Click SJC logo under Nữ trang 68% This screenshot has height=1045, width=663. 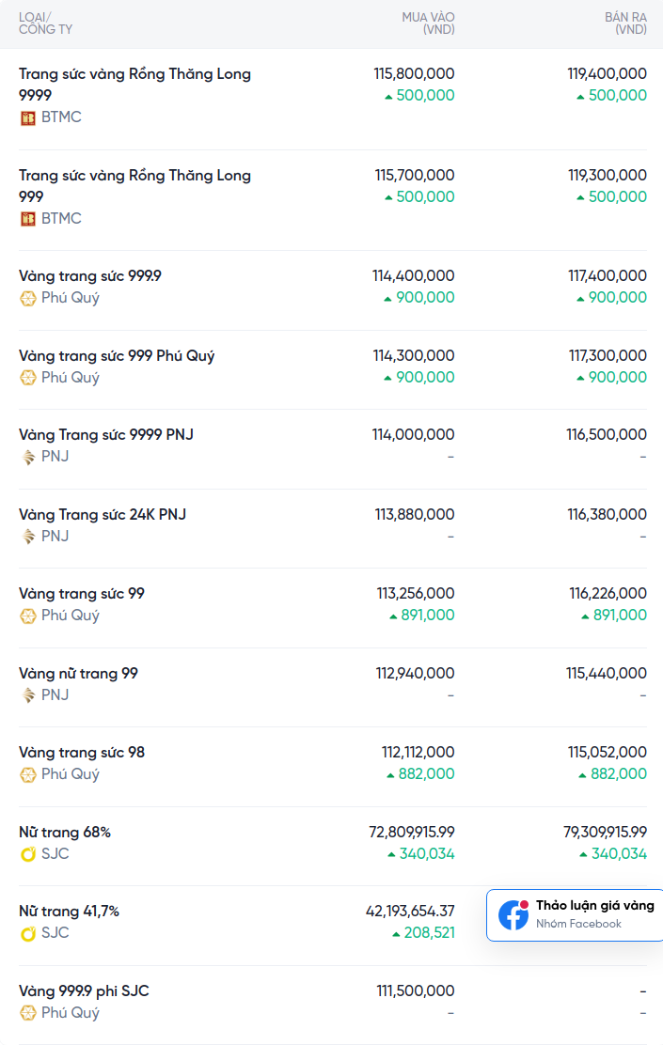(x=28, y=854)
